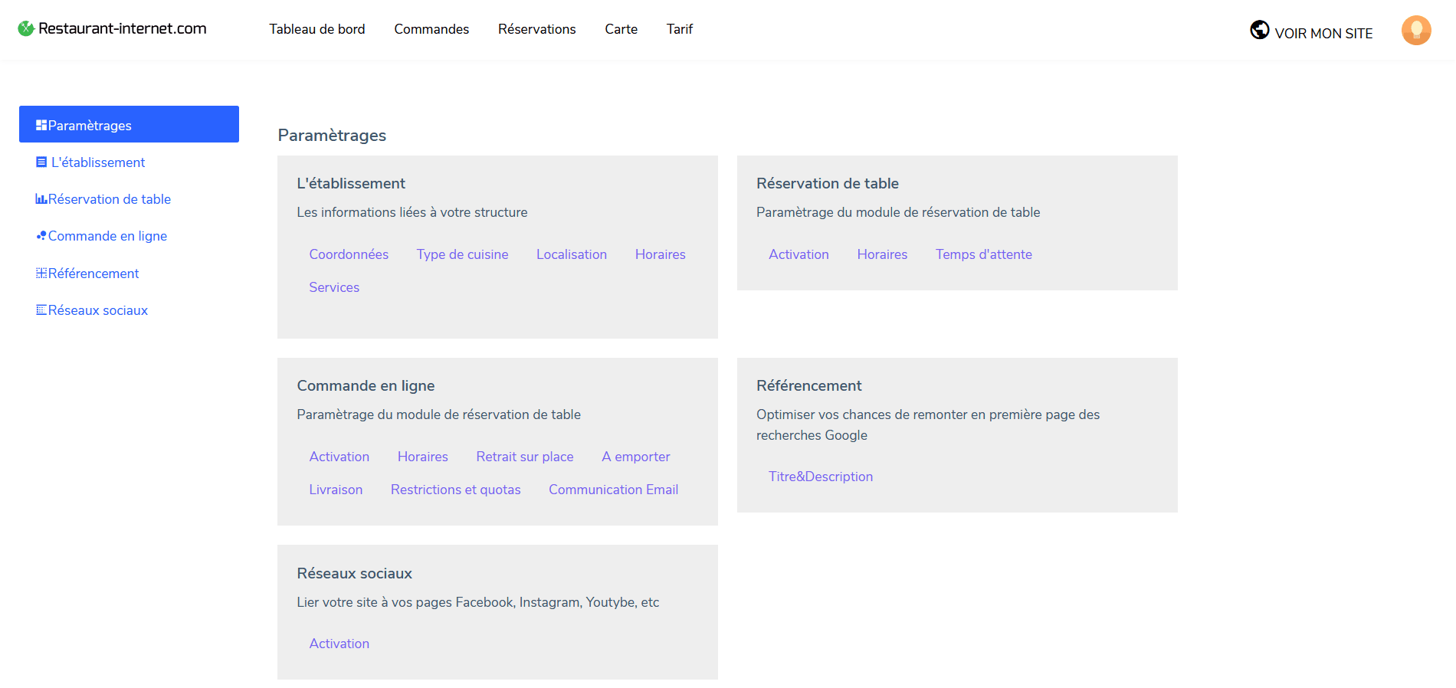
Task: Open the orange user avatar icon
Action: pyautogui.click(x=1415, y=31)
